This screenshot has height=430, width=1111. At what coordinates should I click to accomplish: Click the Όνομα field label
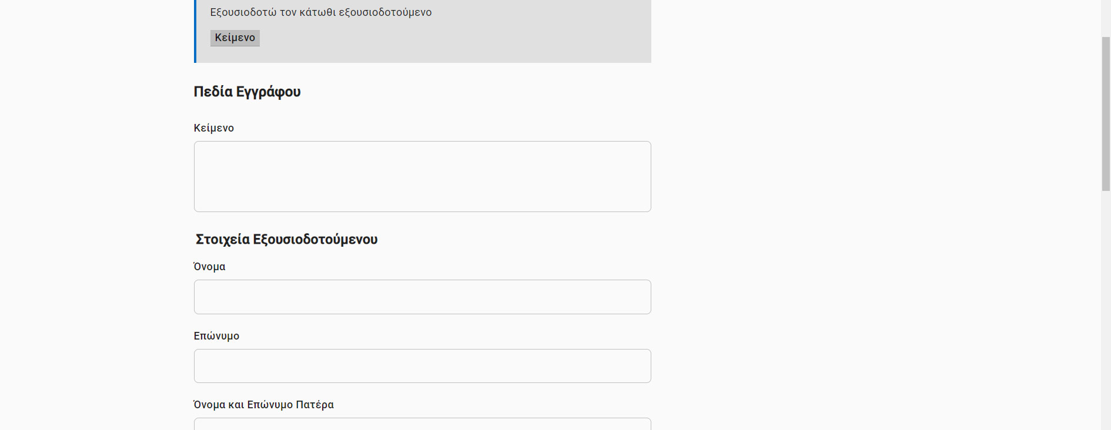(x=210, y=267)
